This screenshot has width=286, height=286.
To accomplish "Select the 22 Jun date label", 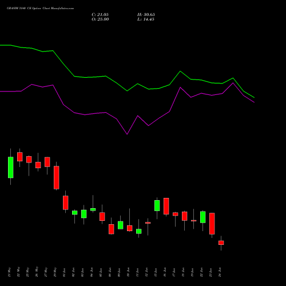I will pos(202,272).
